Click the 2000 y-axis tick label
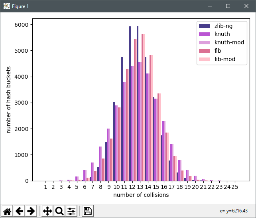The image size is (256, 218). coord(22,129)
